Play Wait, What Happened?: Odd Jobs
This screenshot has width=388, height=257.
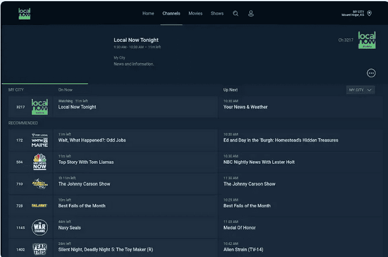[135, 140]
